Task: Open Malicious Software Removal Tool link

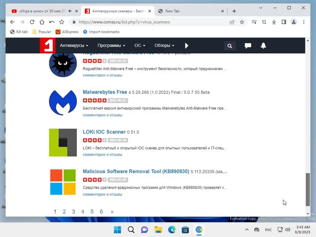Action: coord(136,171)
